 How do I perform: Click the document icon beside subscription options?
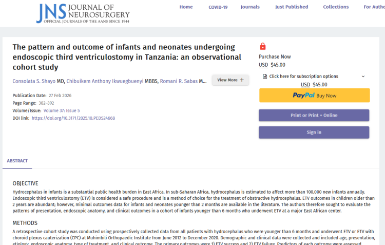265,77
